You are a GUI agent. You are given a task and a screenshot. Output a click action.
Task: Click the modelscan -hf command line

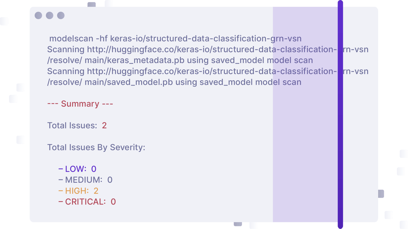pos(175,38)
